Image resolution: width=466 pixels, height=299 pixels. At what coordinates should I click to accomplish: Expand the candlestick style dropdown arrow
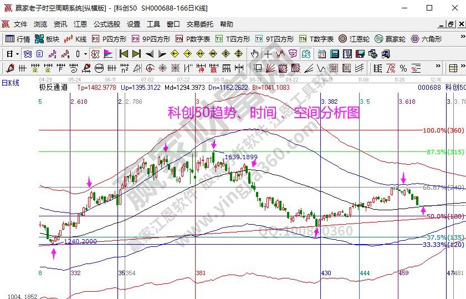coord(85,54)
